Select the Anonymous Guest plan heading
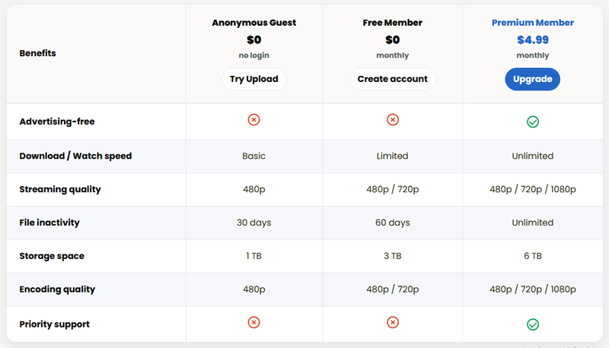This screenshot has height=348, width=609. tap(254, 23)
